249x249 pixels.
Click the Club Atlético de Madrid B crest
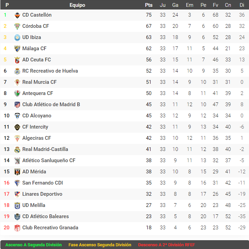coord(17,104)
